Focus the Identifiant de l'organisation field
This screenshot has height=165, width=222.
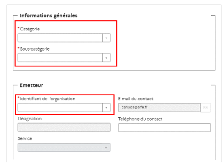pos(60,108)
